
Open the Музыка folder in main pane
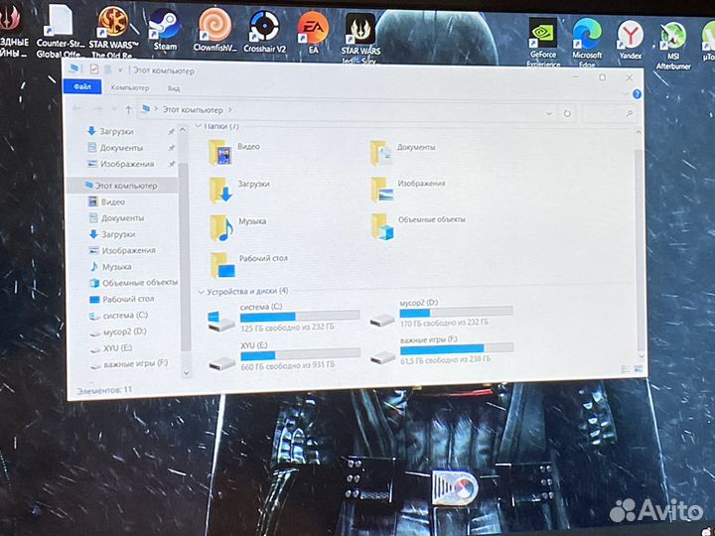point(220,225)
